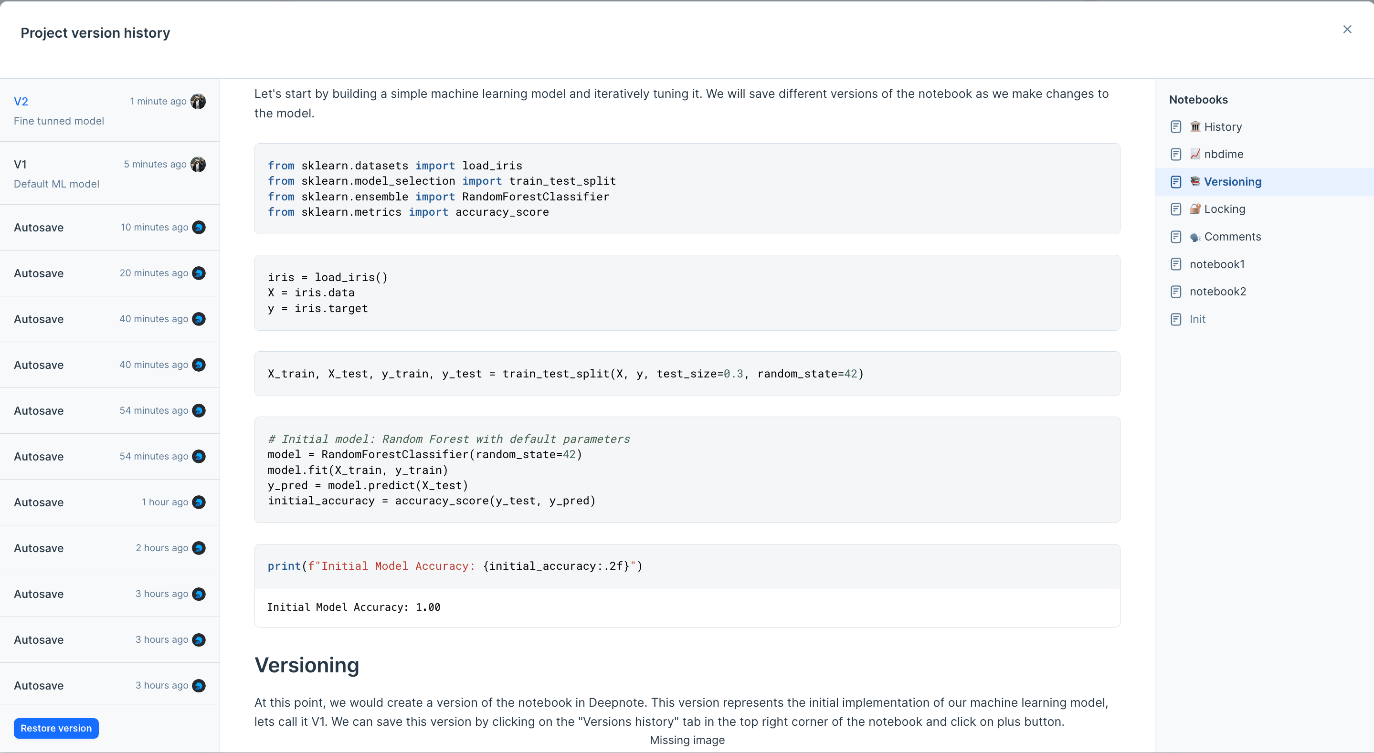Open the Comments notebook
The height and width of the screenshot is (753, 1374).
pos(1232,237)
